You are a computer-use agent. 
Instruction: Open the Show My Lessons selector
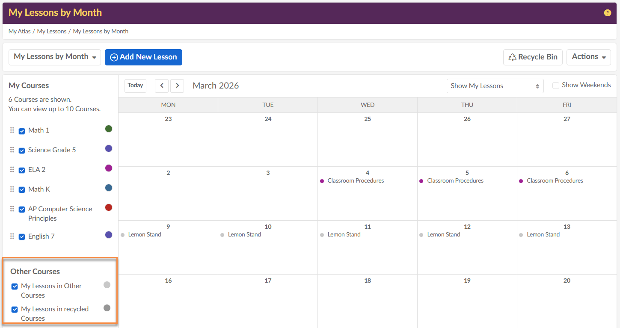coord(495,86)
